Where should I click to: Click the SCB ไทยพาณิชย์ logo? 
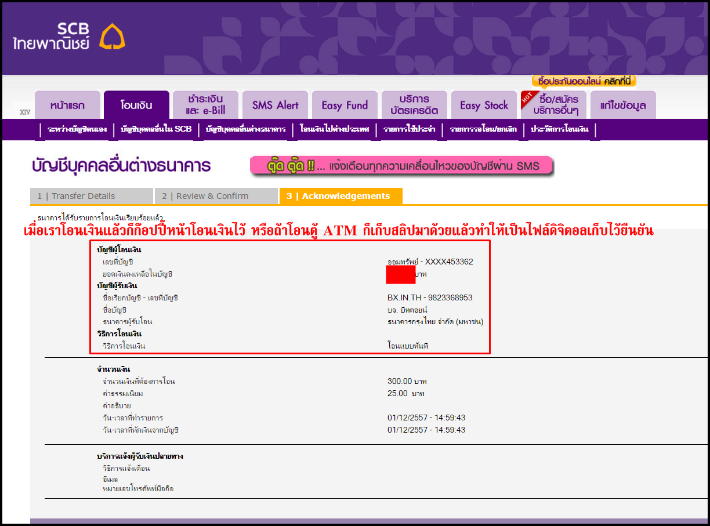tap(68, 36)
